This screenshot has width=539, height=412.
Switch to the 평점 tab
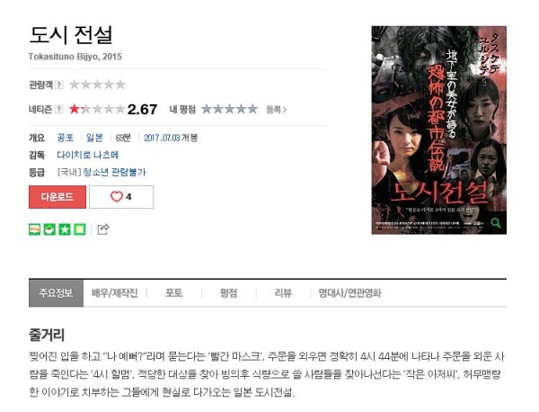point(228,293)
